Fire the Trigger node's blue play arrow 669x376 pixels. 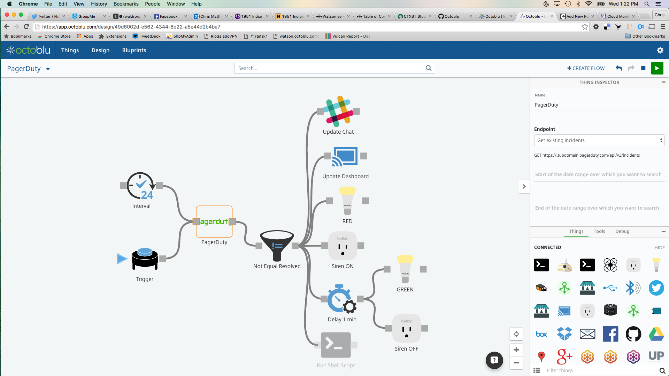(122, 259)
